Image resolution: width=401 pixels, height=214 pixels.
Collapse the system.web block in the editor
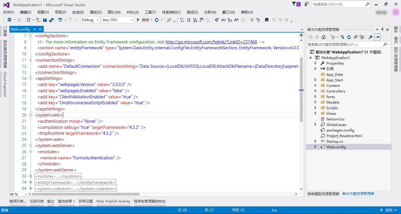pyautogui.click(x=31, y=115)
